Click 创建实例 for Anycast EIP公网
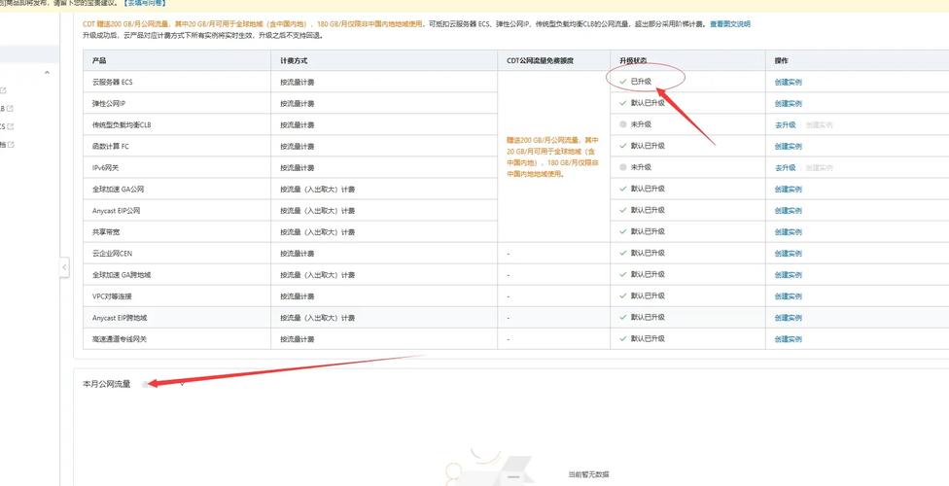 788,211
